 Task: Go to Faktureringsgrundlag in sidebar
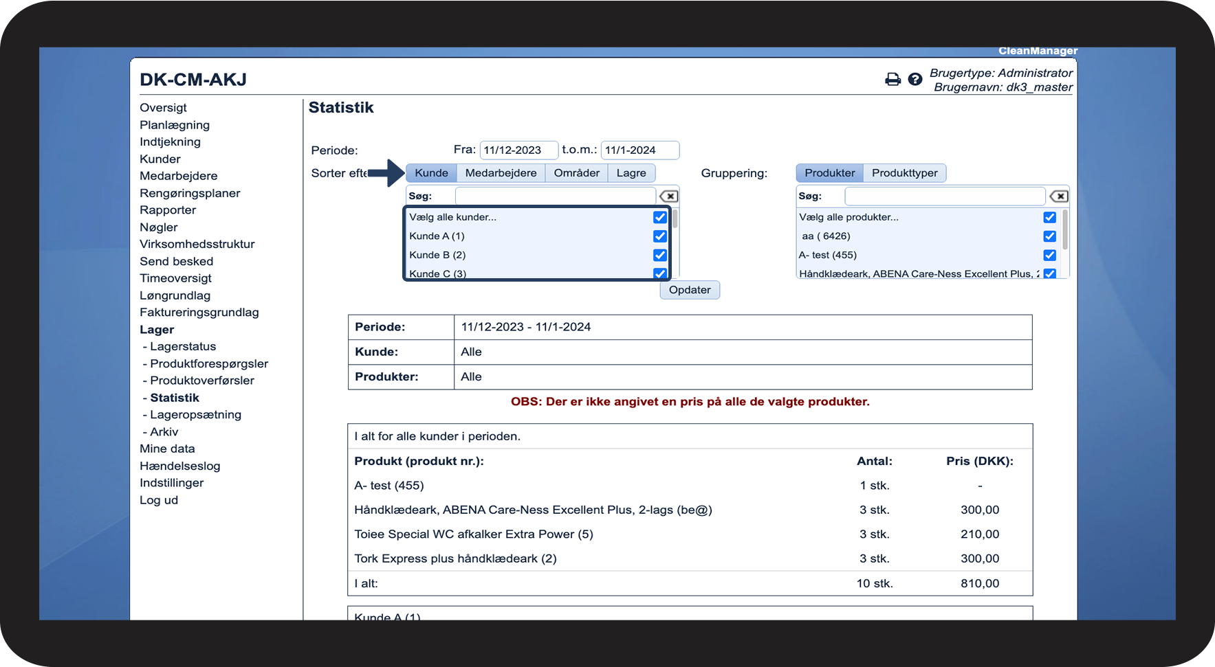(199, 313)
